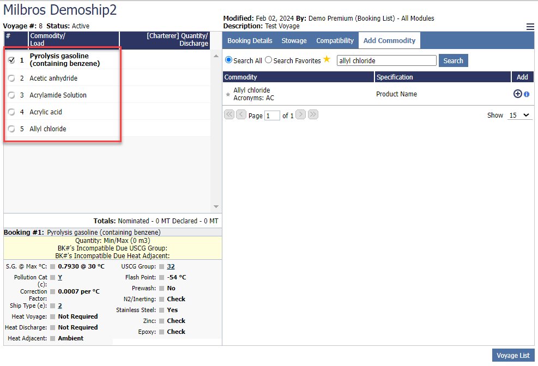538x366 pixels.
Task: Go to the previous results page
Action: [x=241, y=115]
